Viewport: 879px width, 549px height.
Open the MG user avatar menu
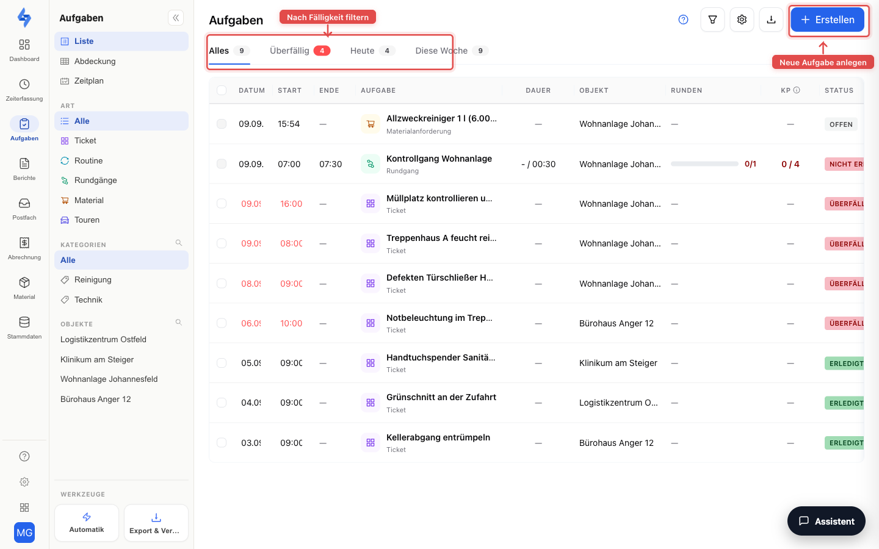pyautogui.click(x=24, y=533)
